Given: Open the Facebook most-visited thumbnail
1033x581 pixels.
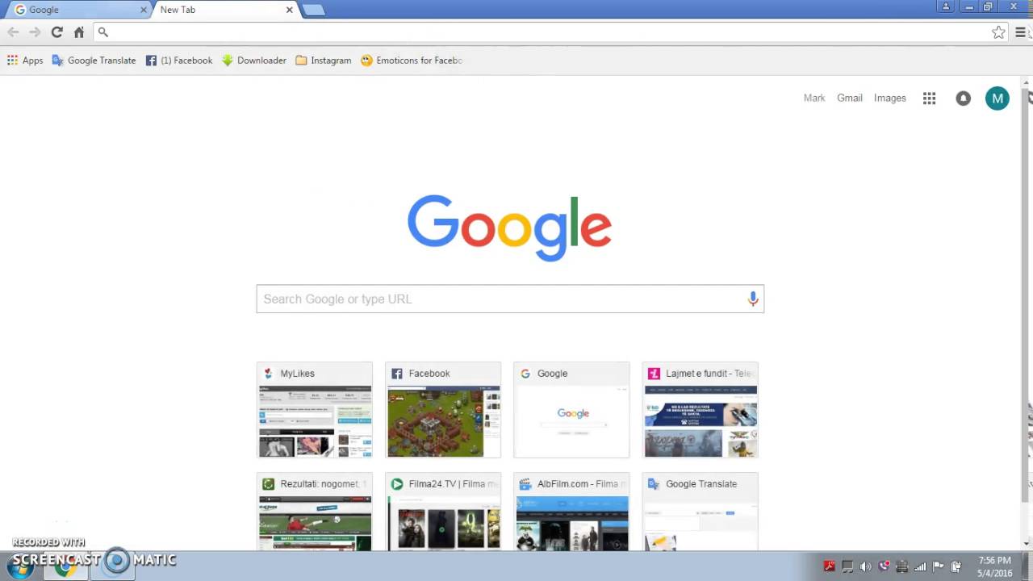Looking at the screenshot, I should click(443, 410).
